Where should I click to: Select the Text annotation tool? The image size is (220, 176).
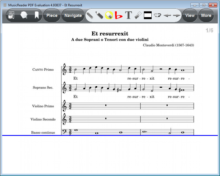pos(128,15)
